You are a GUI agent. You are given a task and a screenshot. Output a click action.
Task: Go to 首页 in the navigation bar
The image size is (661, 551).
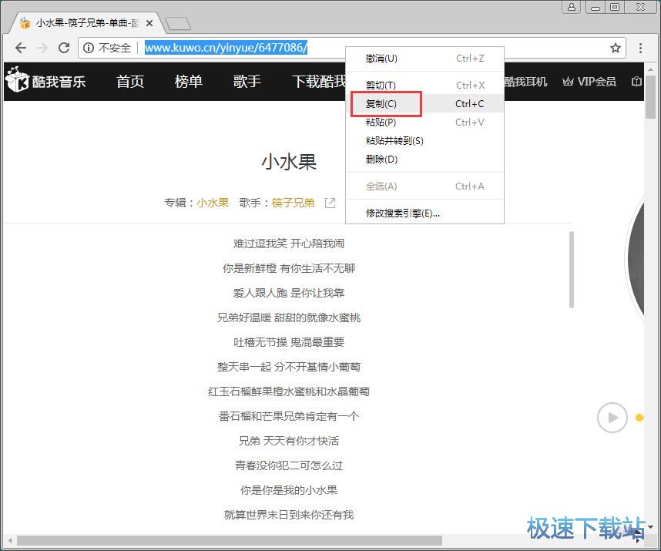point(130,82)
